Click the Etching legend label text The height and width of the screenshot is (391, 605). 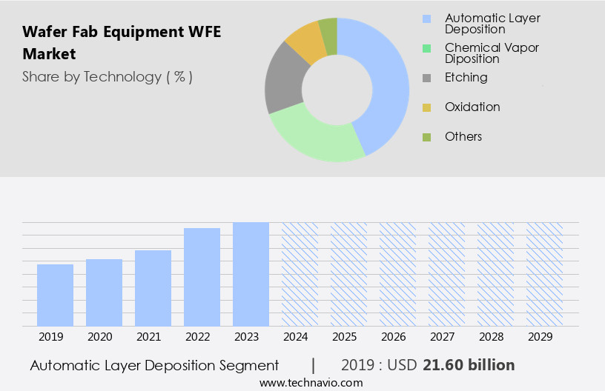click(x=466, y=78)
